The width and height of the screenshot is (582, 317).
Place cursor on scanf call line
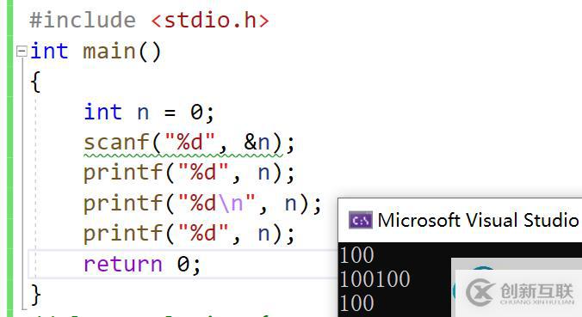(189, 143)
